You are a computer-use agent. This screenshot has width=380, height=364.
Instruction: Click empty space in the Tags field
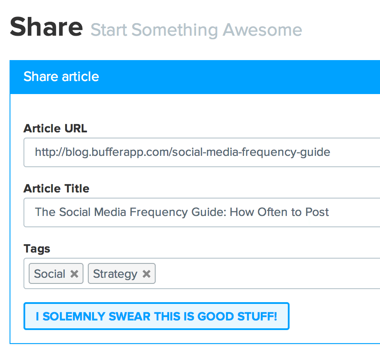tap(267, 274)
